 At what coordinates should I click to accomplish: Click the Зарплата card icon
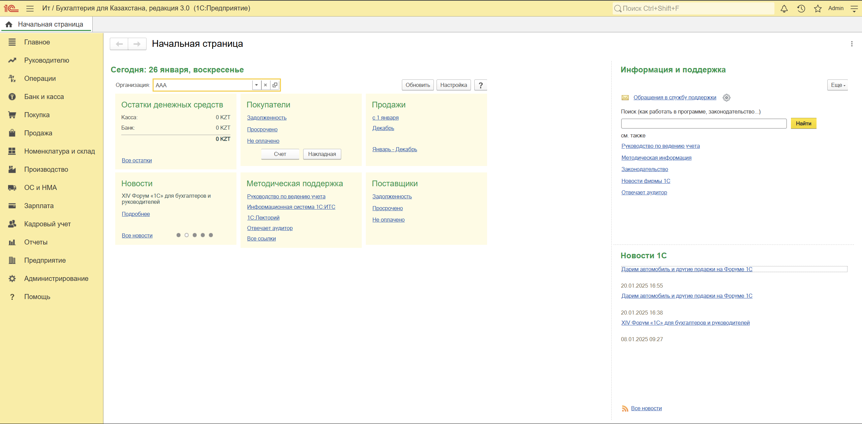[12, 206]
